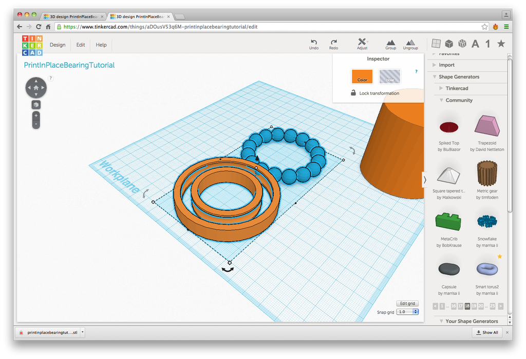Image resolution: width=526 pixels, height=359 pixels.
Task: Open the downloaded printinplacebearingtut stl file
Action: pyautogui.click(x=49, y=332)
